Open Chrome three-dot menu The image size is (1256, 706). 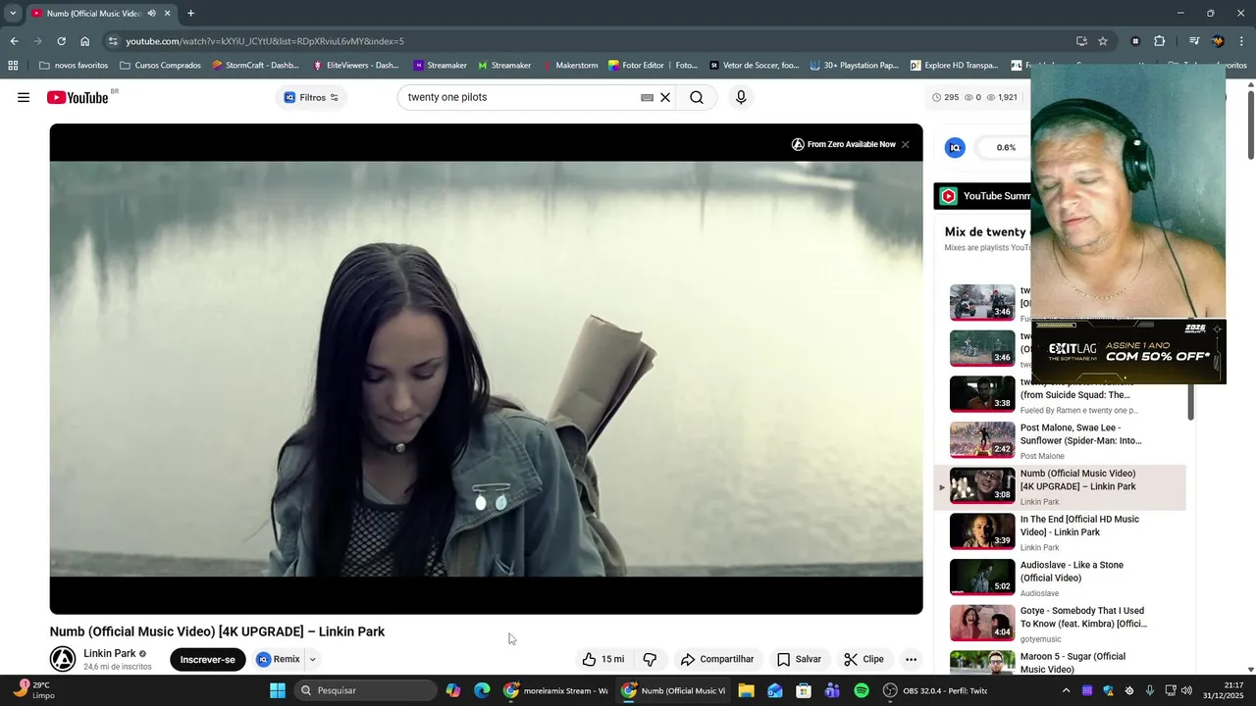(1242, 41)
